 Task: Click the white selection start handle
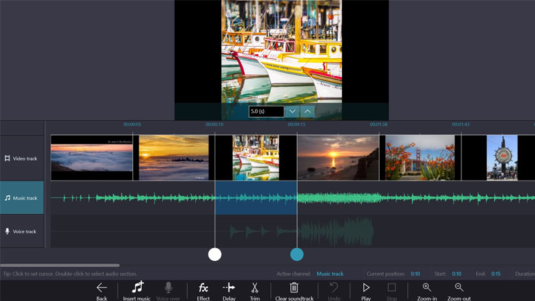(215, 254)
